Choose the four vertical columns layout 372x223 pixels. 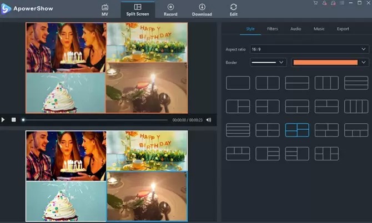(356, 107)
